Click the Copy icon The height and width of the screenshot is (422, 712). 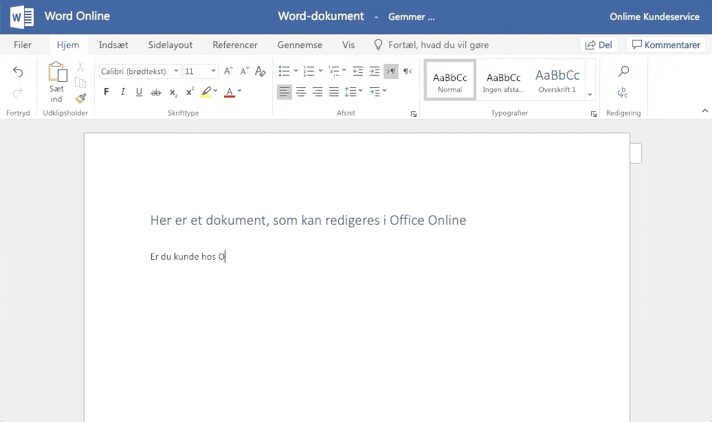click(x=80, y=82)
